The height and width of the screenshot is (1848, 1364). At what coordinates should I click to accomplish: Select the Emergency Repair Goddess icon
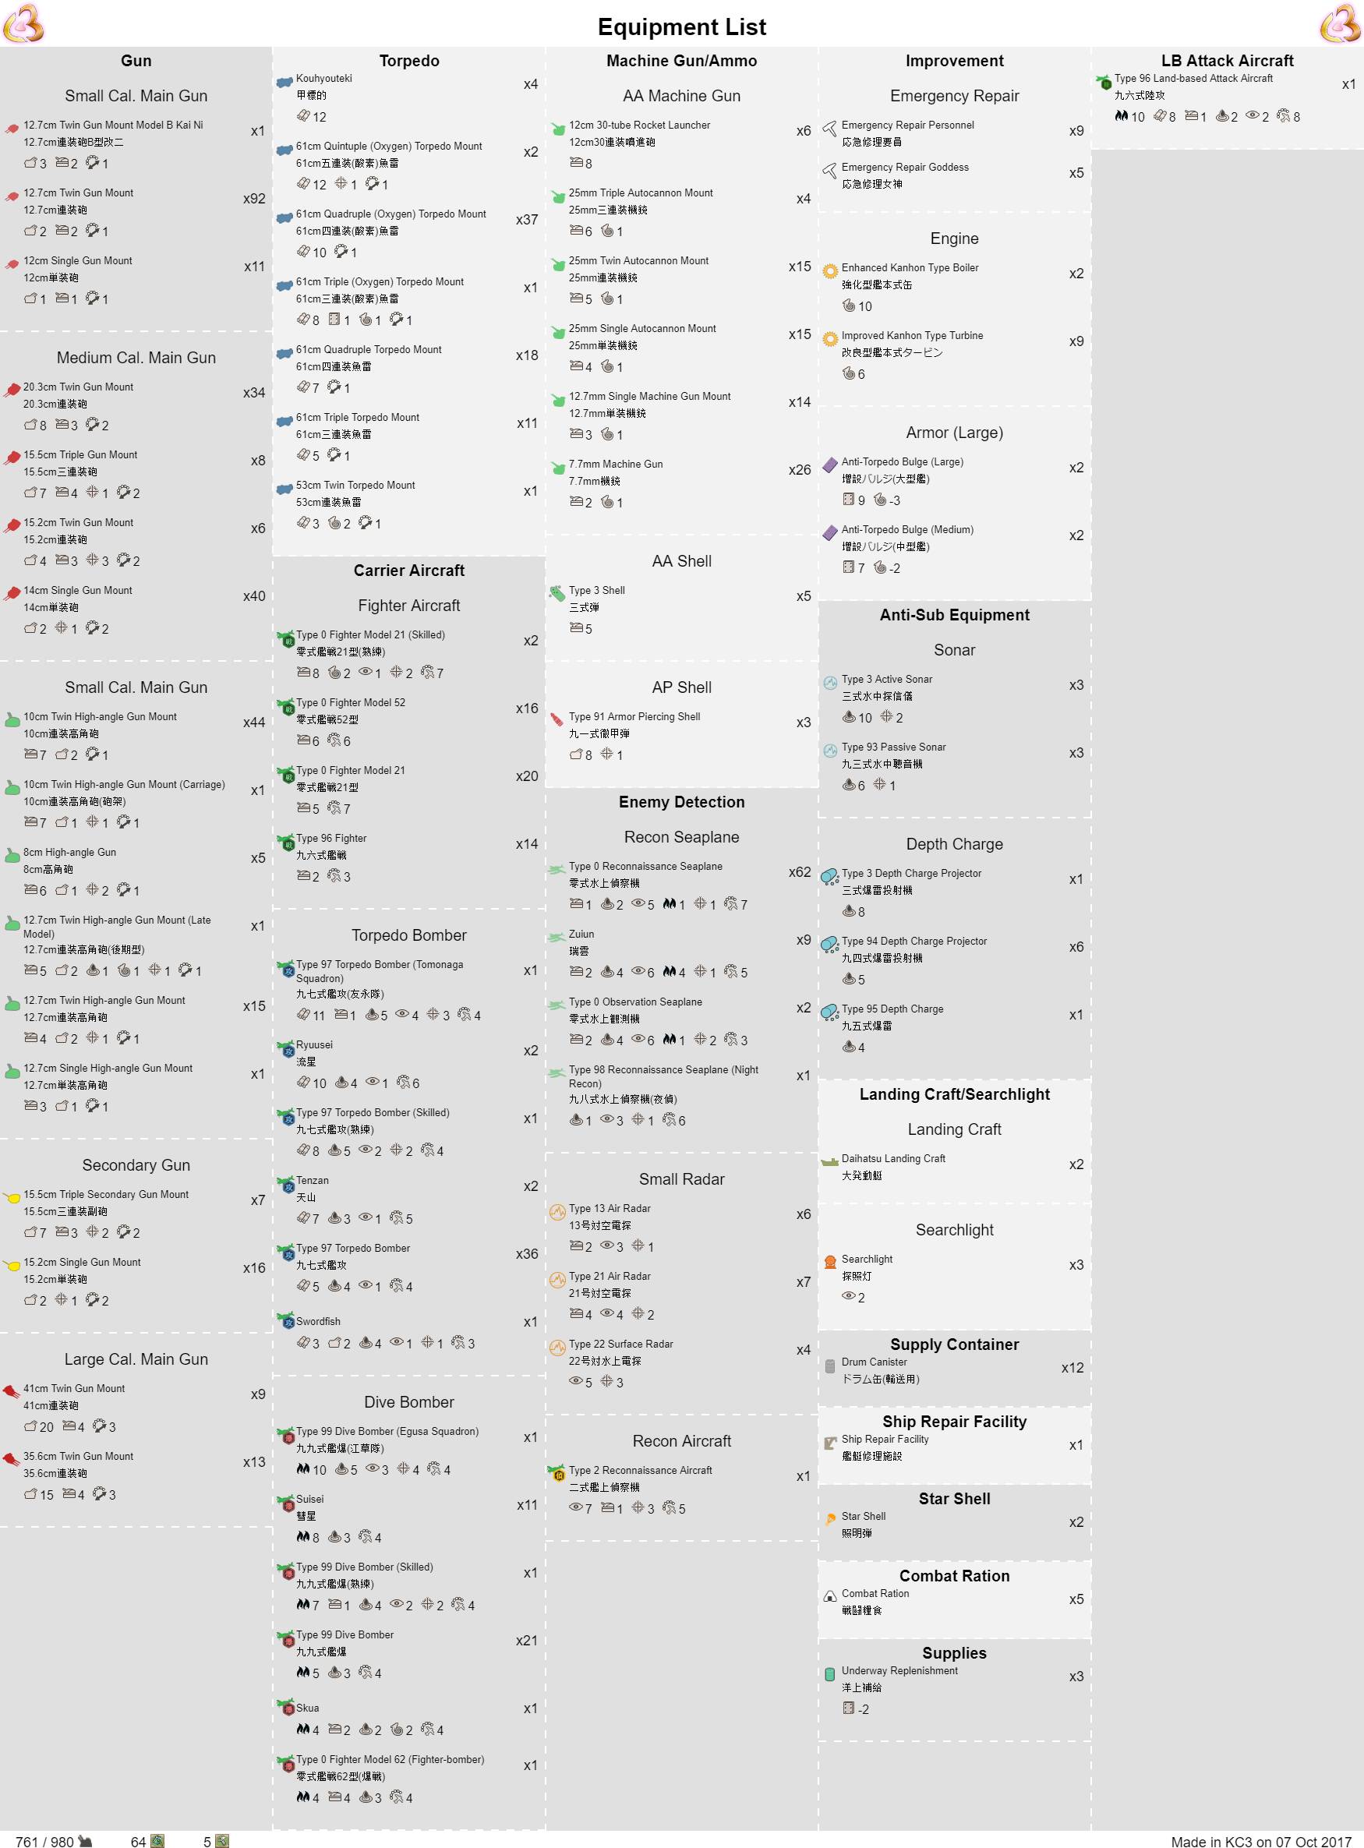click(830, 170)
